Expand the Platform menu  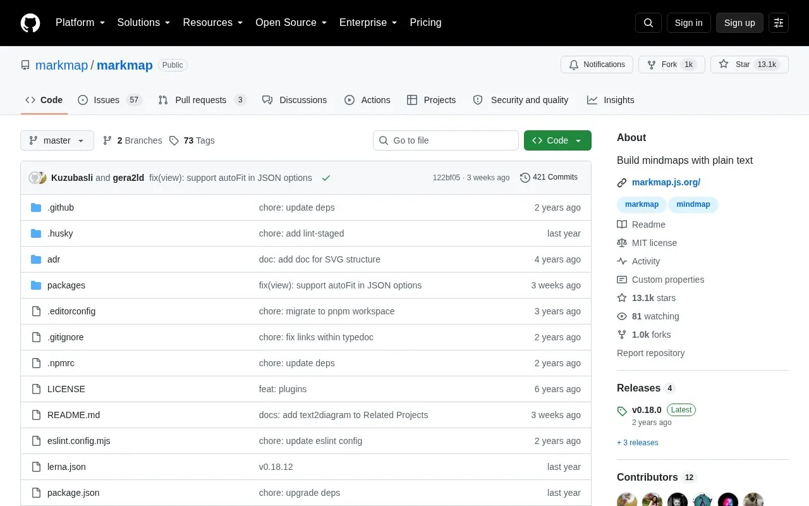point(80,23)
